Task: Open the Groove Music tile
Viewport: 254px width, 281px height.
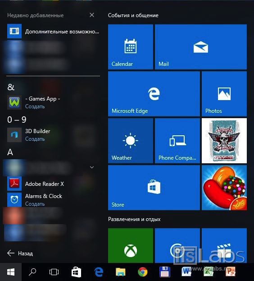Action: click(177, 245)
